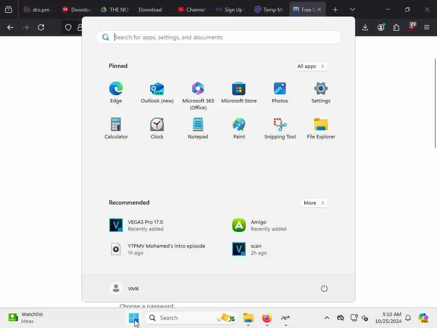
Task: Switch to the Sign Up tab
Action: pos(230,9)
